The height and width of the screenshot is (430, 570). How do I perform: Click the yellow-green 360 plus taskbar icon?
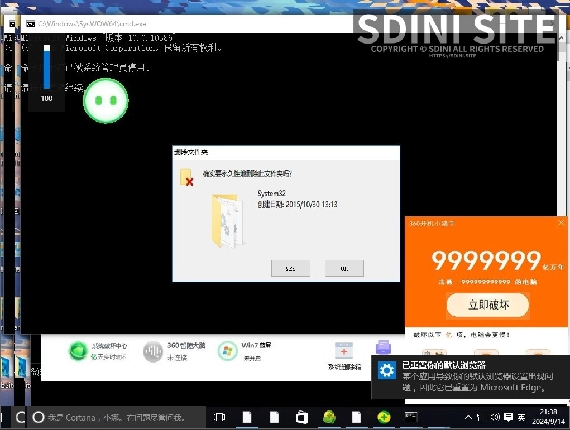click(384, 417)
